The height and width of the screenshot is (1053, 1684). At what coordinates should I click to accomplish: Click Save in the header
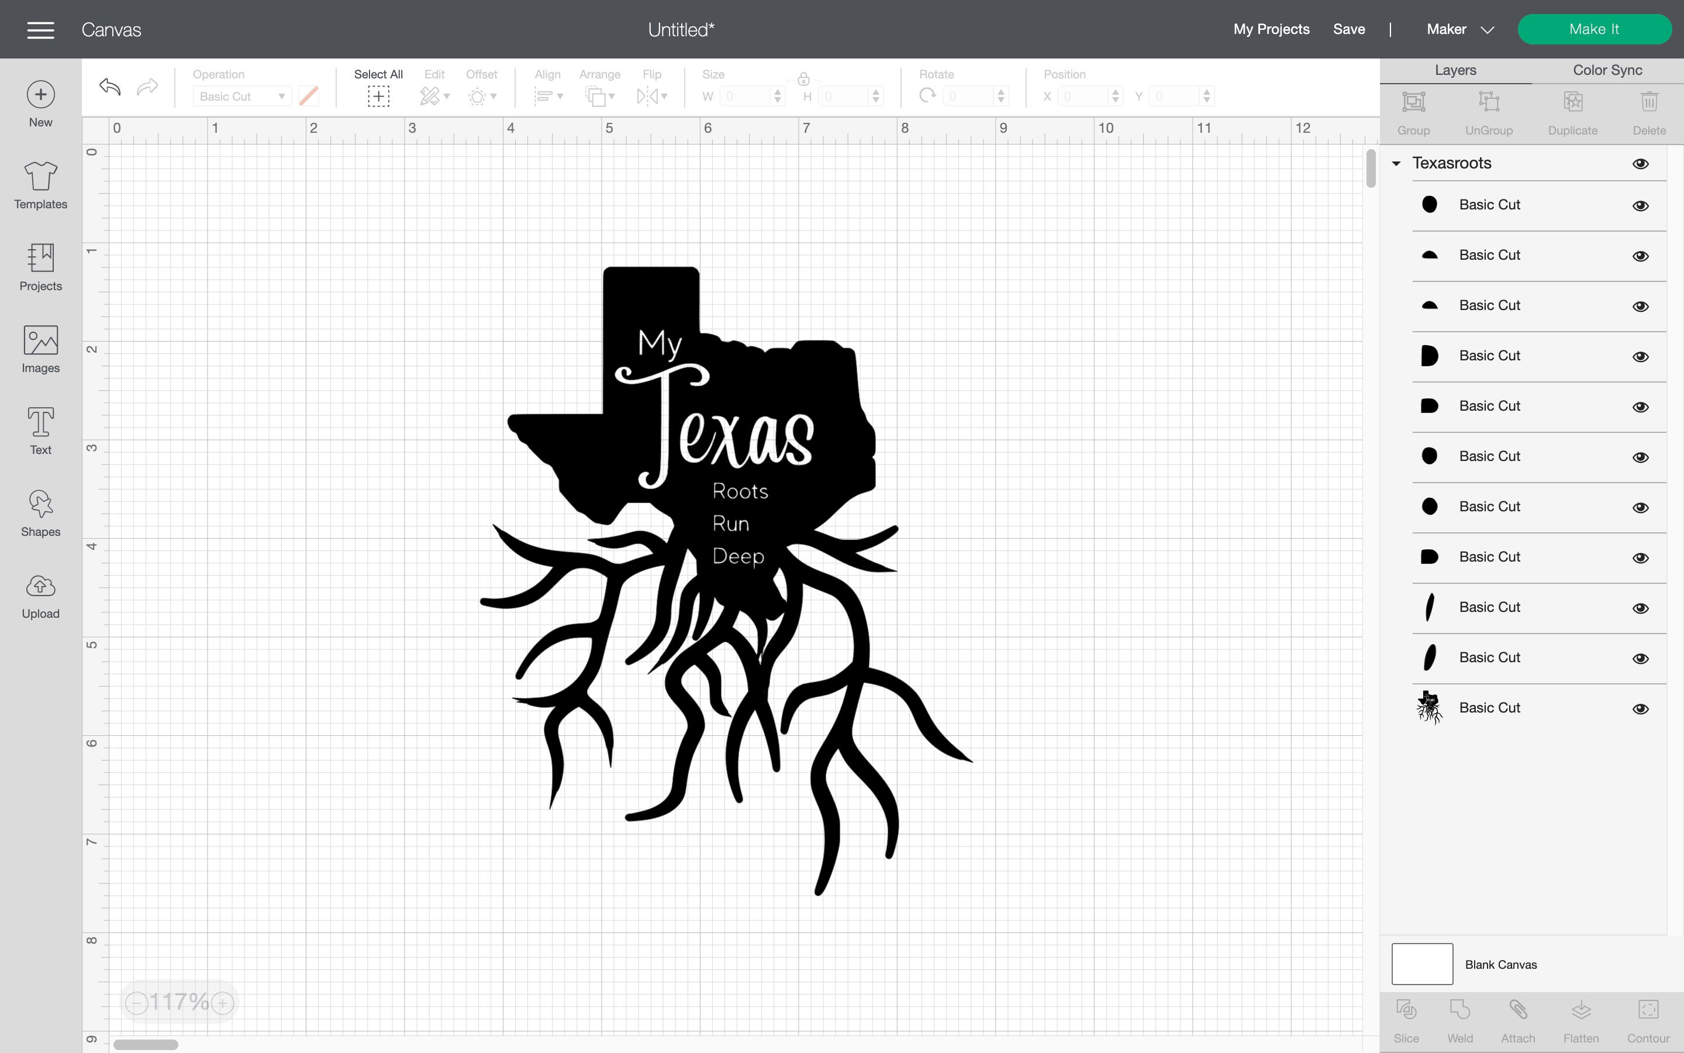tap(1350, 29)
